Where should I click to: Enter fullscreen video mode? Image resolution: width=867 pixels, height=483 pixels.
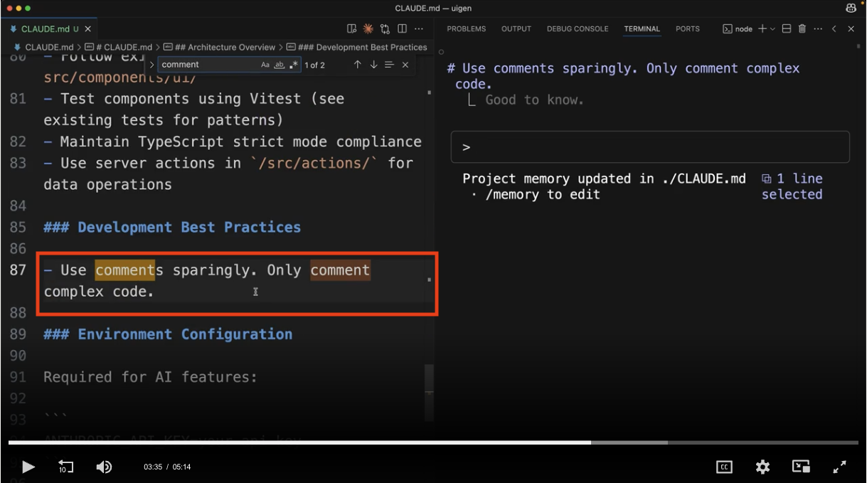tap(839, 467)
